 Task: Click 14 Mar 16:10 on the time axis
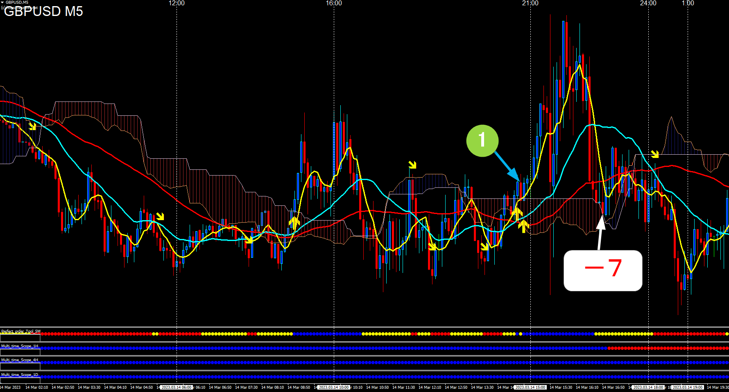click(587, 387)
